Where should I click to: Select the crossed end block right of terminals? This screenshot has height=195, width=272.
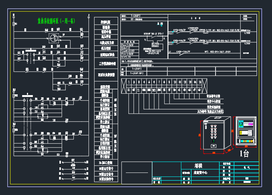click(x=205, y=86)
